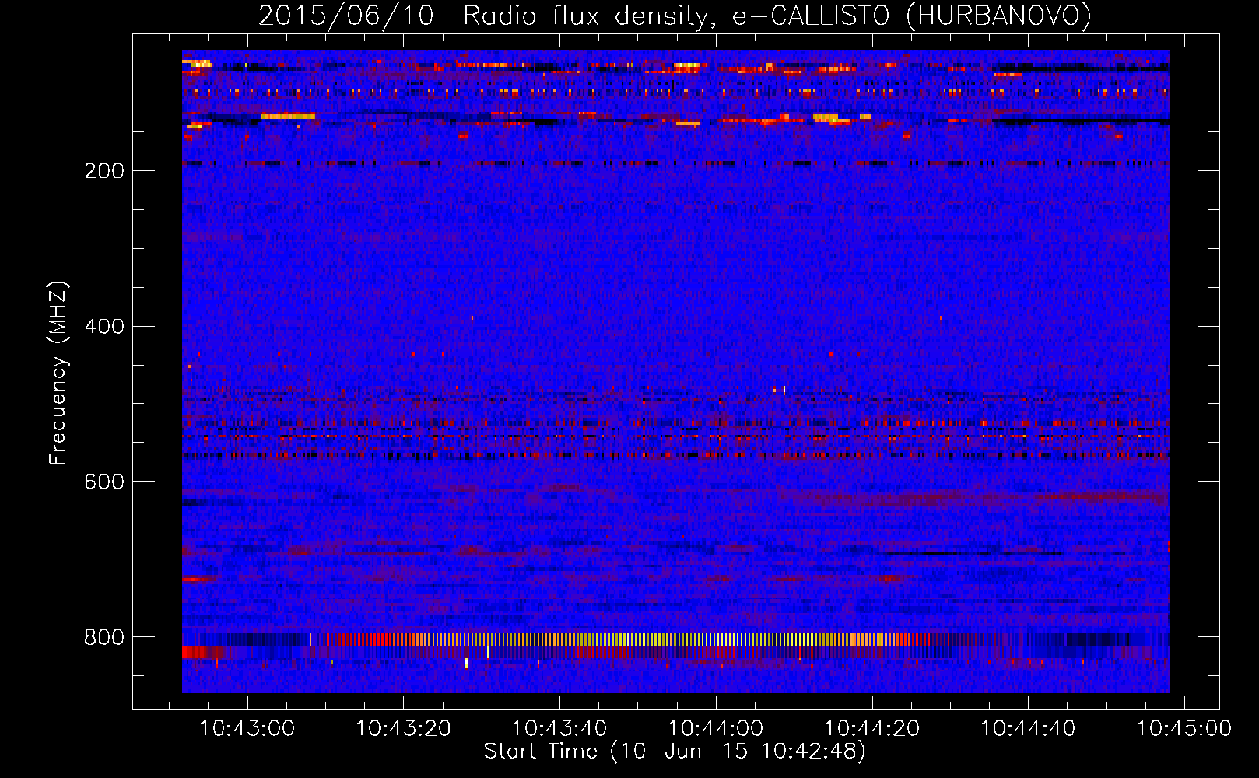
Task: Click the 800 frequency tick label
Action: (104, 638)
